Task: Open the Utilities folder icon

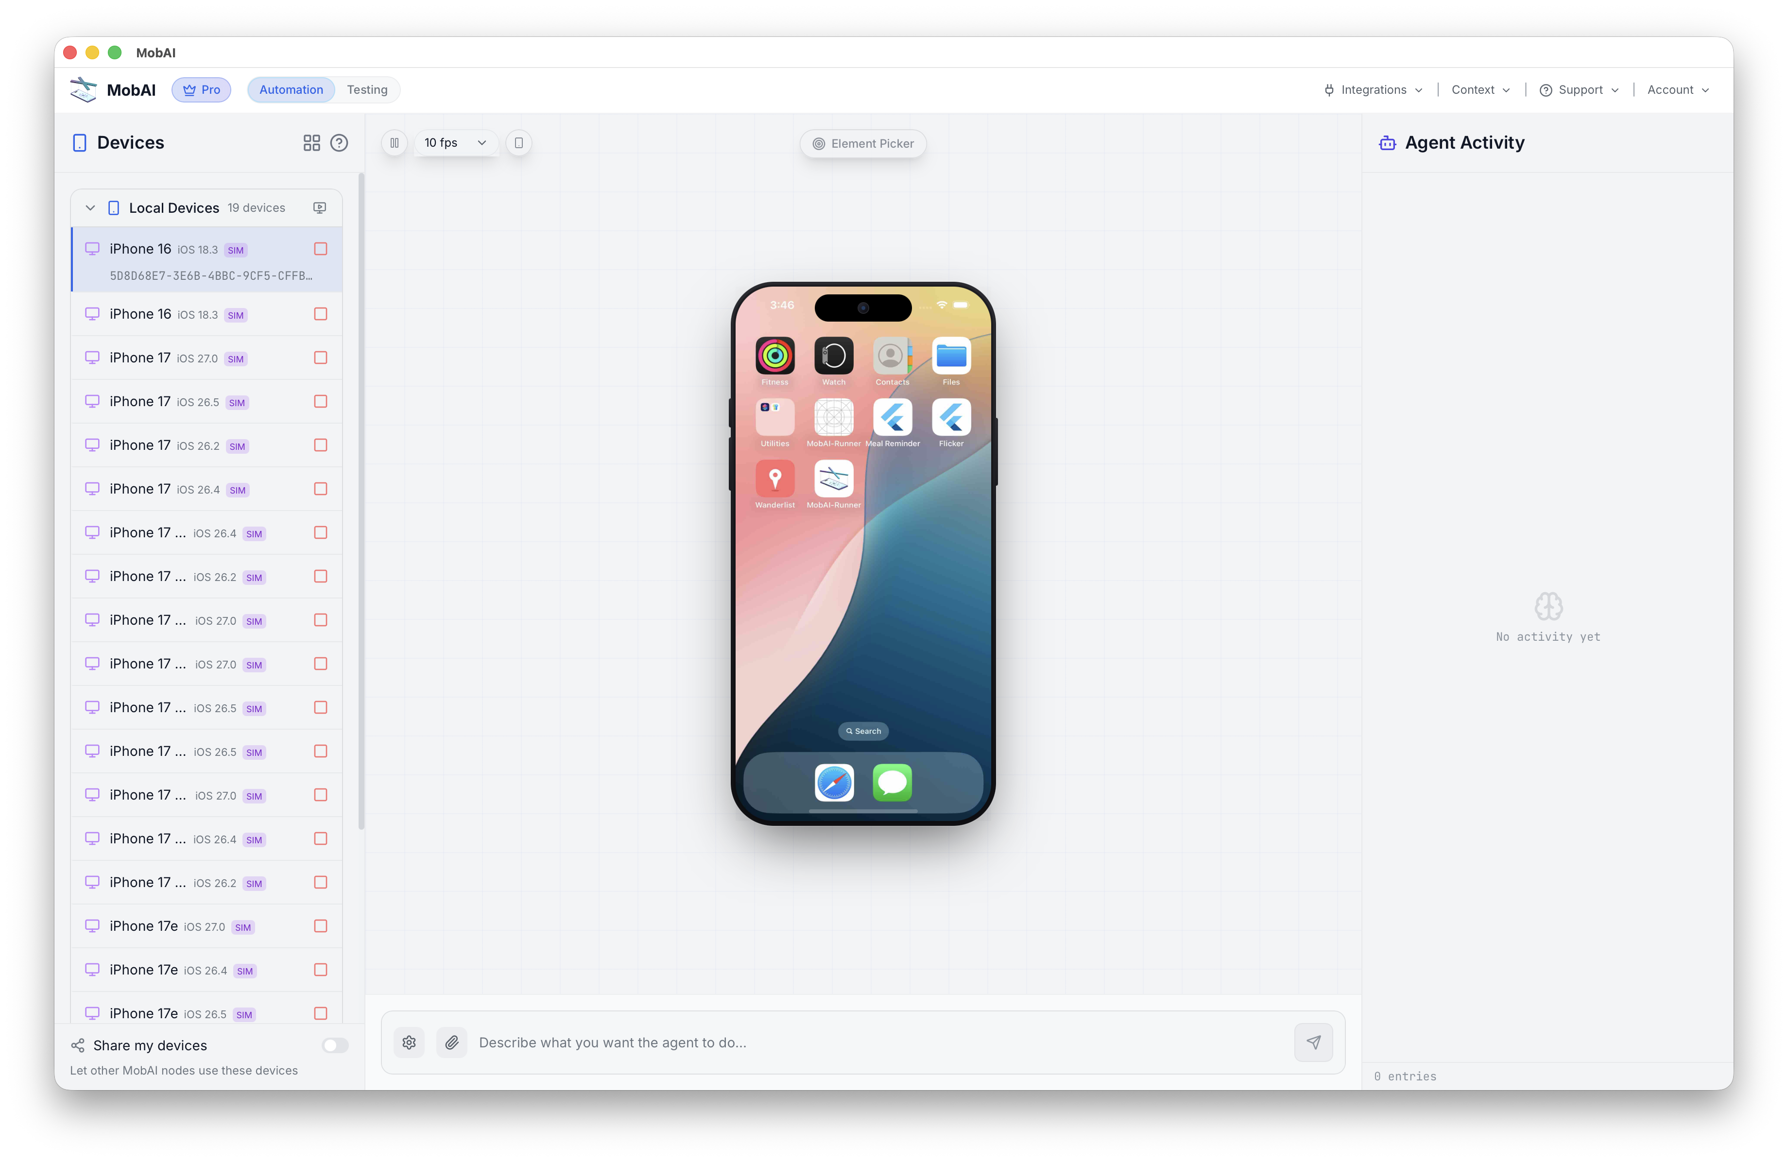Action: pos(774,418)
